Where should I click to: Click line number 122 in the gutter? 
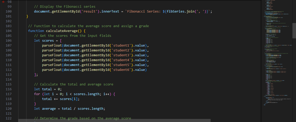[9, 118]
